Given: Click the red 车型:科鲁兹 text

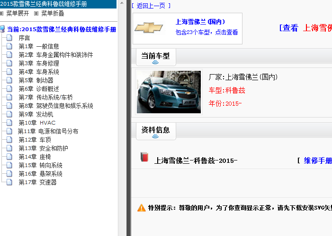Looking at the screenshot, I should point(227,90).
